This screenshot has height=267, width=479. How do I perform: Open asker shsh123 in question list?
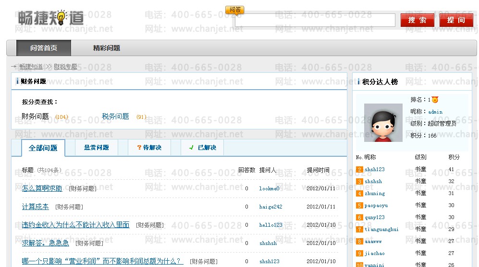[x=269, y=262]
